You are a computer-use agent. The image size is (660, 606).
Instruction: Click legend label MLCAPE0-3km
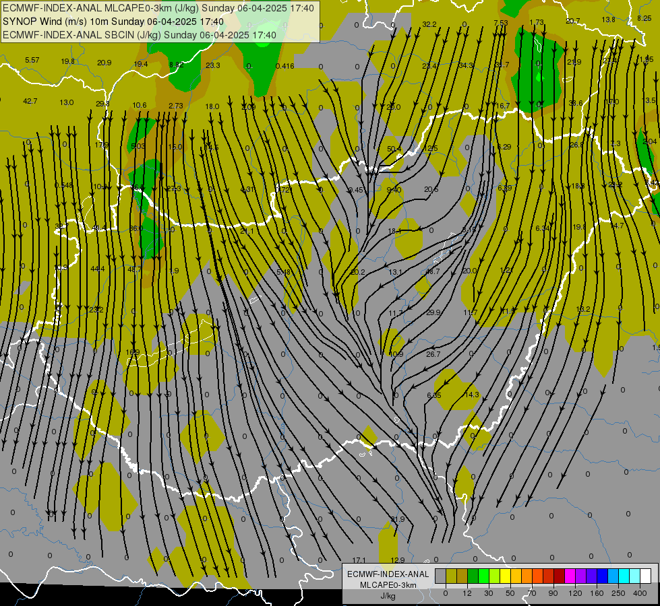[388, 585]
